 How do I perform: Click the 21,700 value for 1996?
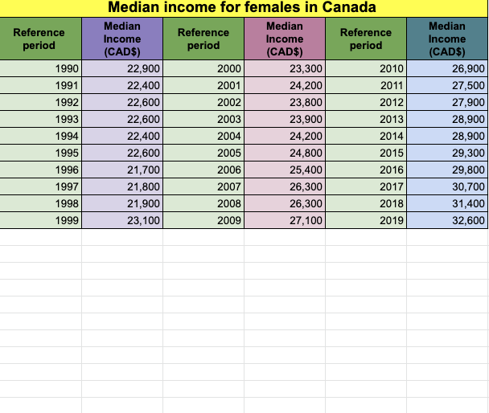click(122, 170)
